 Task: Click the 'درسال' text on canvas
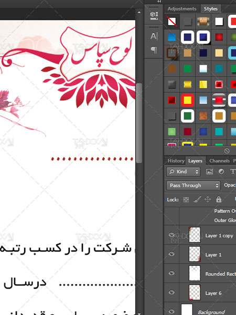click(x=25, y=283)
